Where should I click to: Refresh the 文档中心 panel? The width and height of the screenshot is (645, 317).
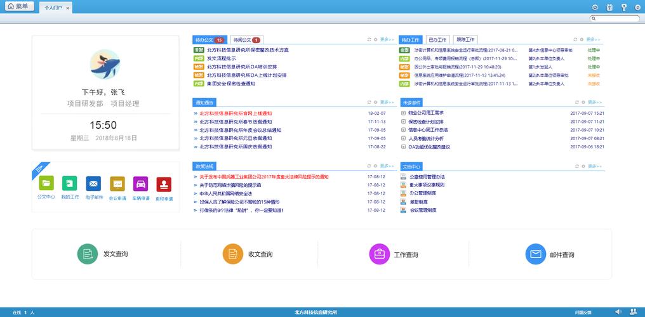(x=576, y=166)
